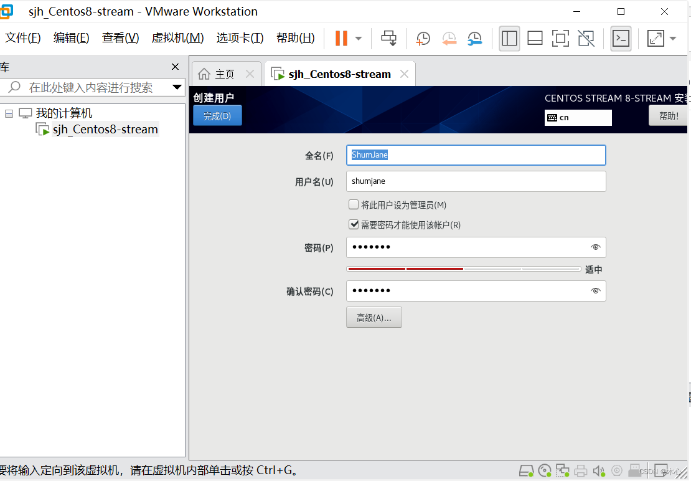This screenshot has height=481, width=691.
Task: Open the power options dropdown arrow
Action: click(359, 39)
